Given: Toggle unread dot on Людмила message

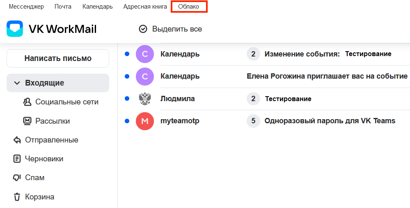Looking at the screenshot, I should coord(127,99).
